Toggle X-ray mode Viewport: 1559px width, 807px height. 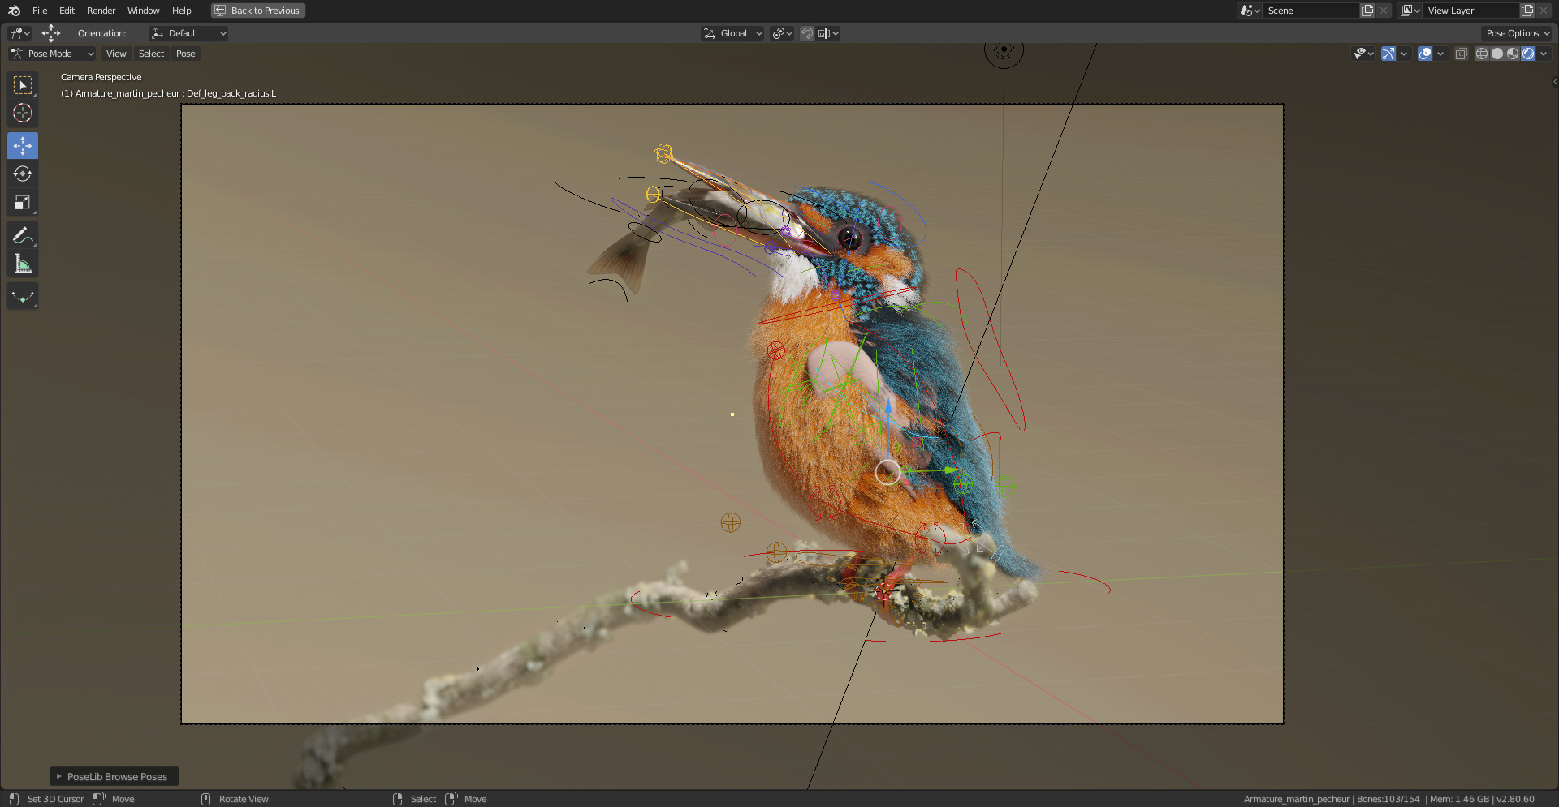click(x=1461, y=54)
